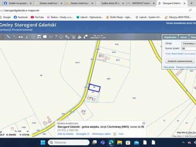
Task: Close the Działka ewidencyjna info popup
Action: (x=144, y=123)
